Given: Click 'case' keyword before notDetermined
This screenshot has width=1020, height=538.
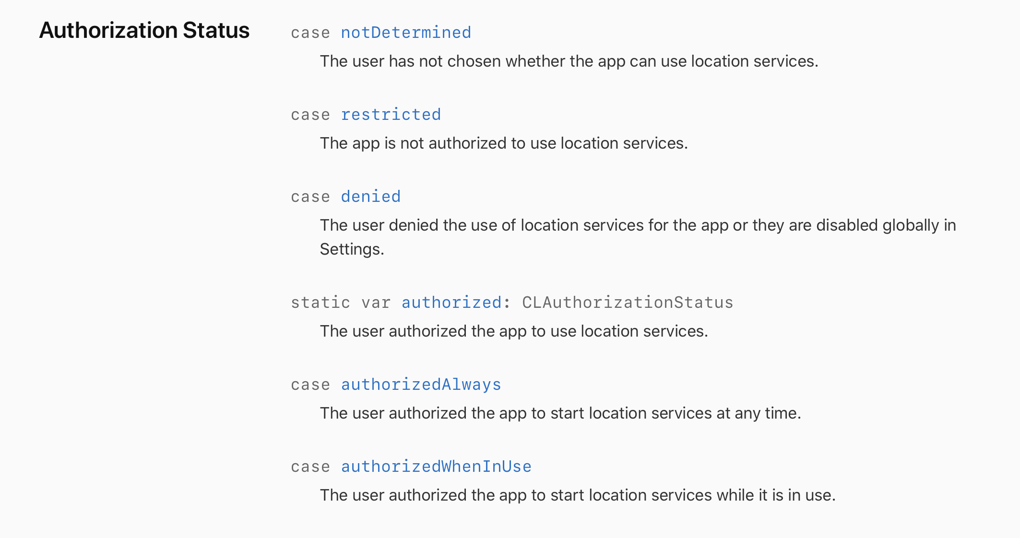Looking at the screenshot, I should [310, 33].
